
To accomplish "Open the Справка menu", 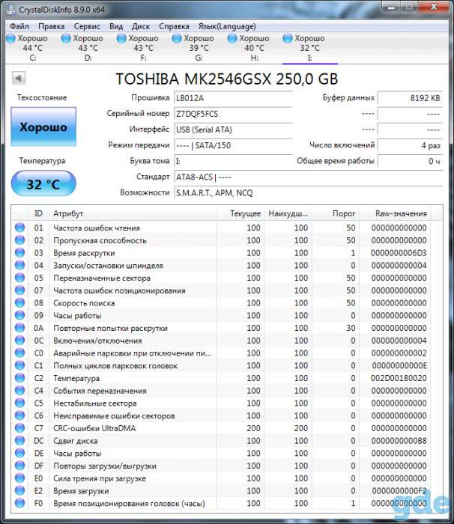I will (174, 26).
